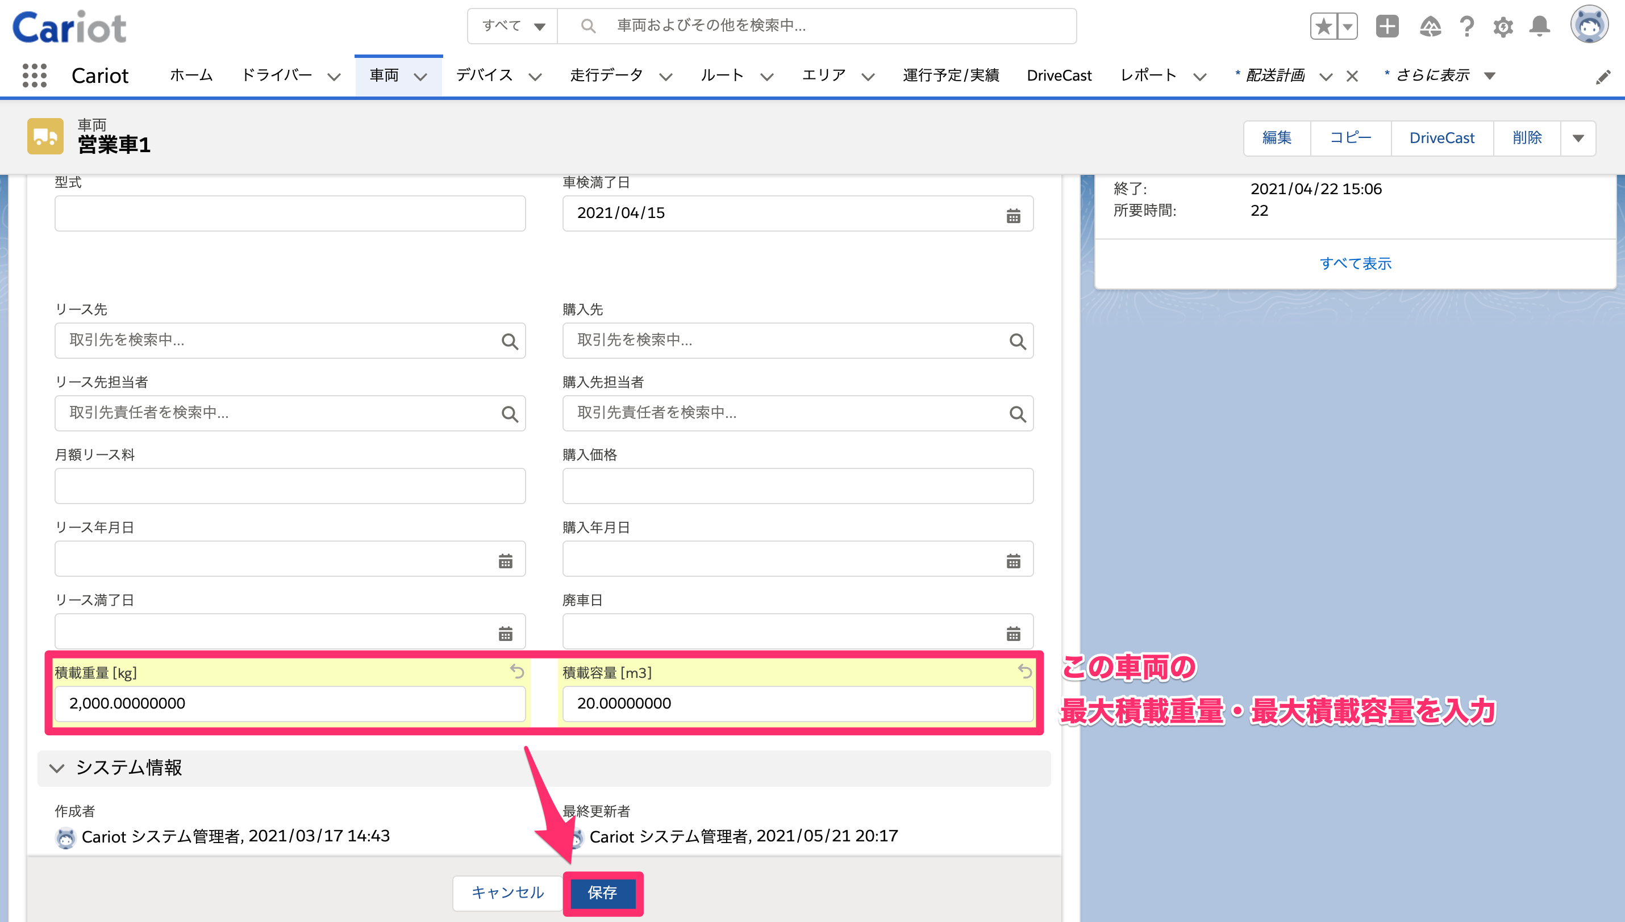Click the global search input field
The image size is (1625, 922).
pos(816,26)
